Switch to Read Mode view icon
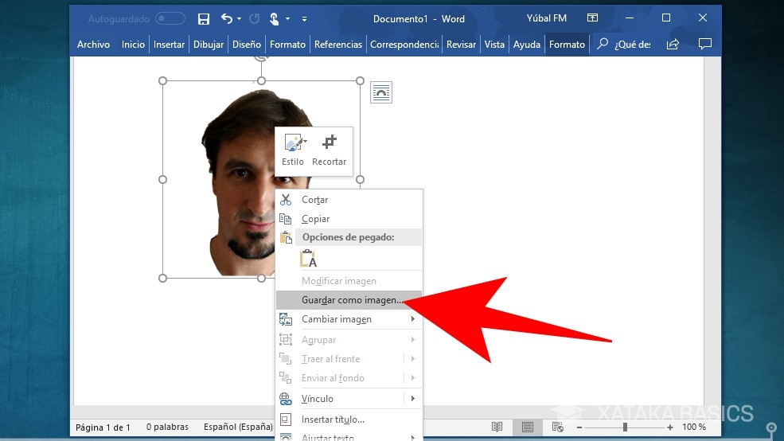The width and height of the screenshot is (784, 441). click(497, 427)
